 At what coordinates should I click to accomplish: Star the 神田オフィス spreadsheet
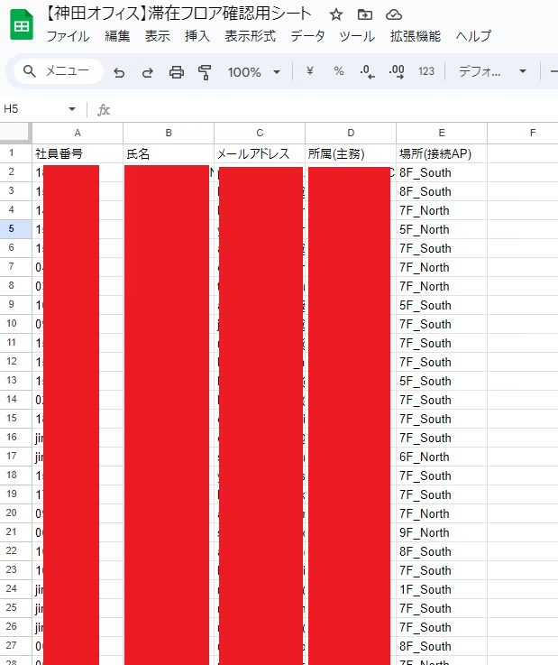tap(336, 14)
